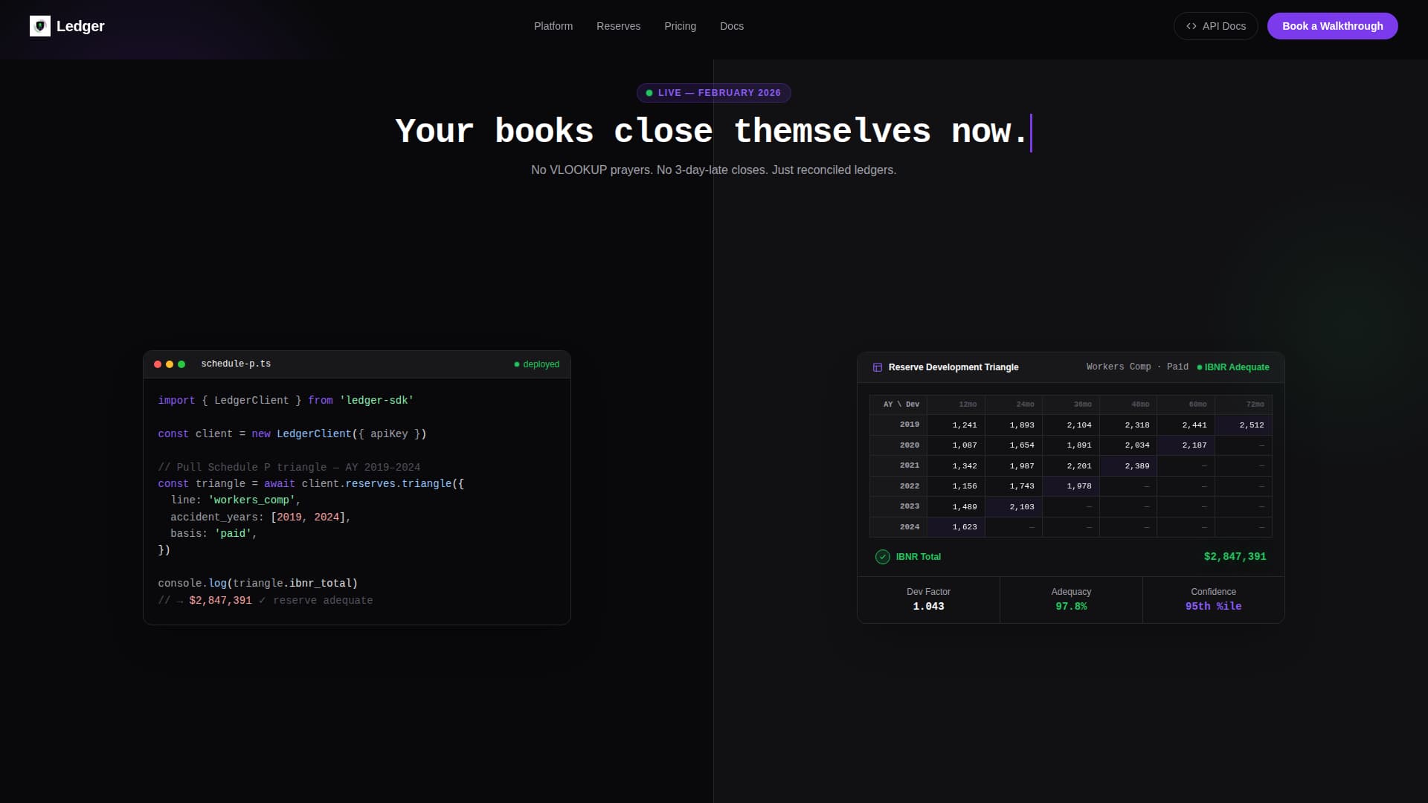The height and width of the screenshot is (803, 1428).
Task: Click the code brackets icon in API Docs
Action: [x=1191, y=26]
